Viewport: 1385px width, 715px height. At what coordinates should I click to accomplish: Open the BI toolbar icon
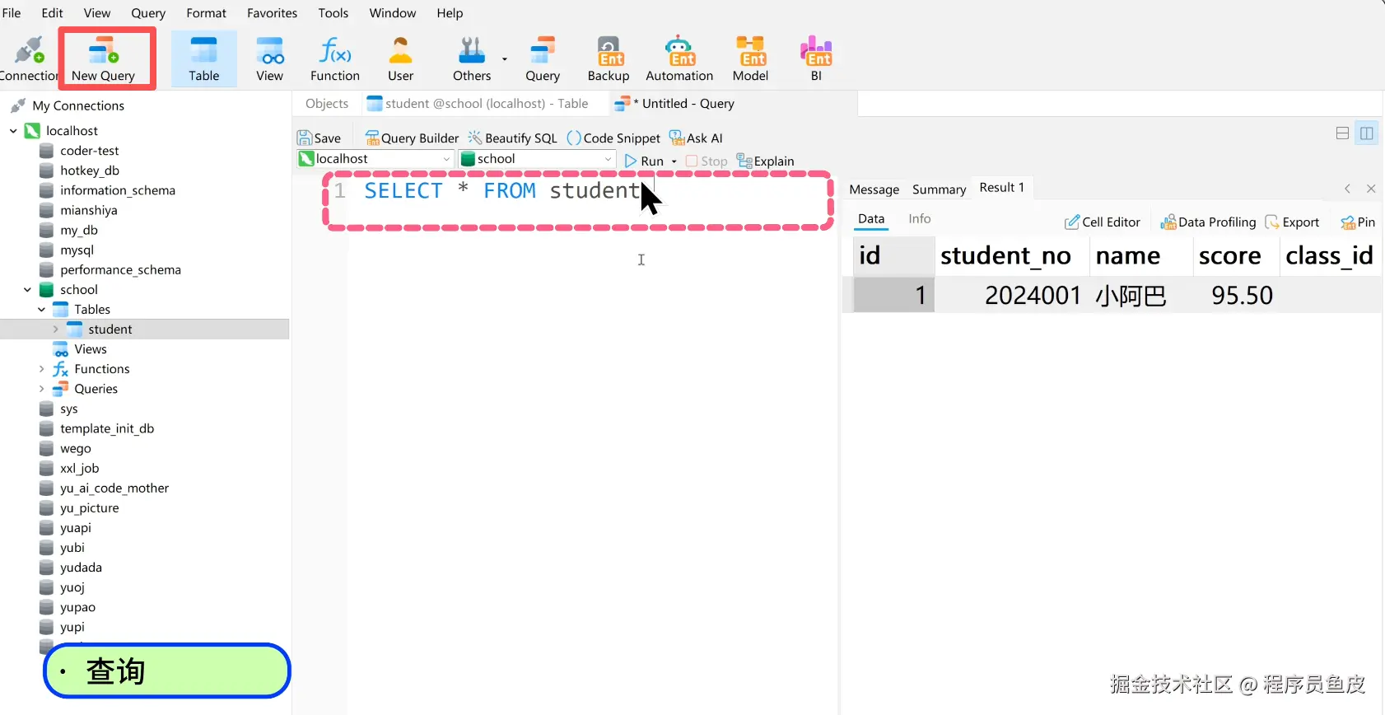816,58
